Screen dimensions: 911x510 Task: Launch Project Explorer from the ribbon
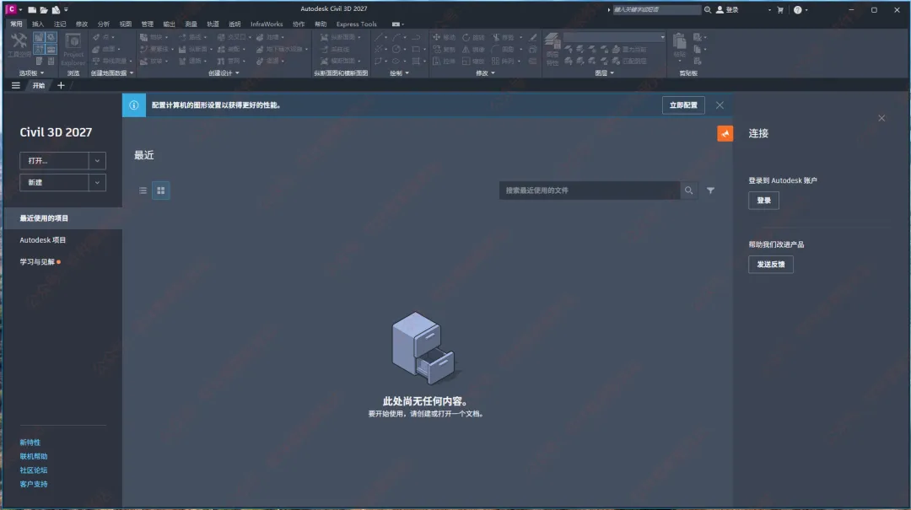pos(73,49)
